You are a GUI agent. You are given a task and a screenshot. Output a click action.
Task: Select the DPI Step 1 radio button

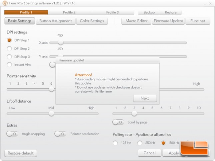coord(9,40)
